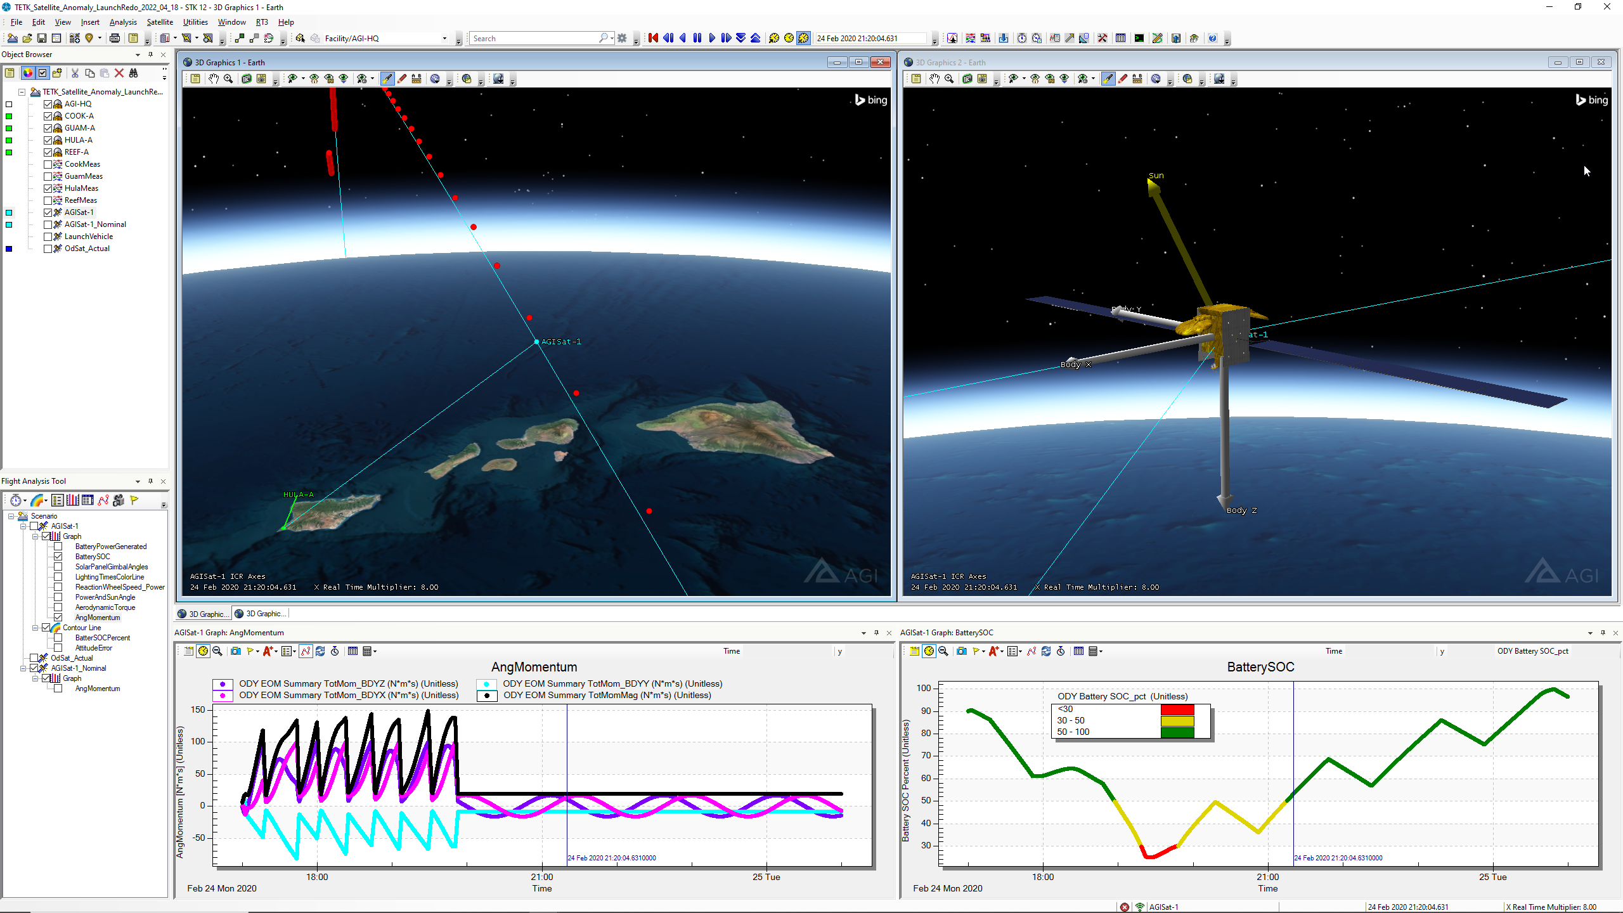Enable the CookMeas checkbox in Object Browser

(x=48, y=164)
